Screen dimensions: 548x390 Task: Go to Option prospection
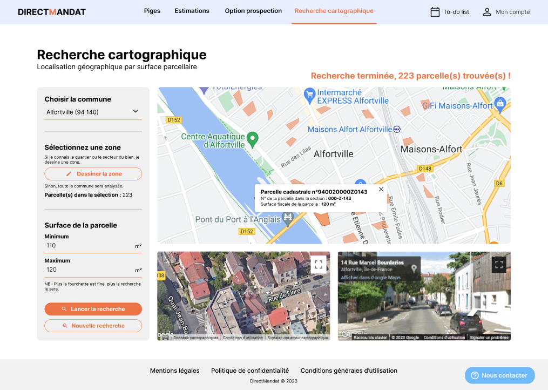click(253, 11)
